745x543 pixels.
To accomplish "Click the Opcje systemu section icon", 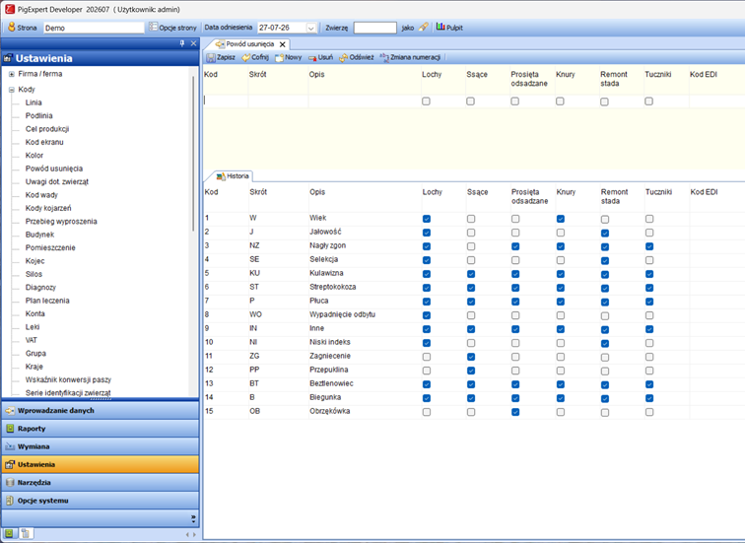I will (10, 501).
